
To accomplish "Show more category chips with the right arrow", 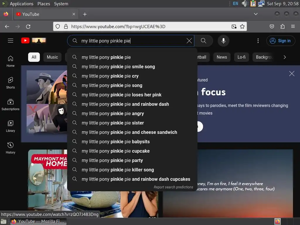I will tap(285, 57).
